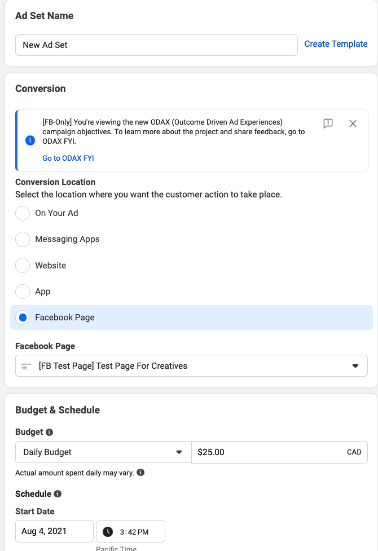Click the info icon next to Budget
This screenshot has width=378, height=551.
tap(49, 432)
